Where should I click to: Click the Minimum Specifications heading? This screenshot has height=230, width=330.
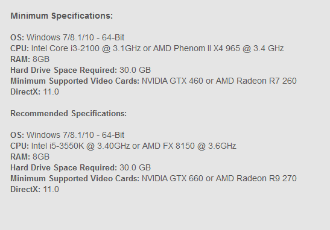click(62, 16)
